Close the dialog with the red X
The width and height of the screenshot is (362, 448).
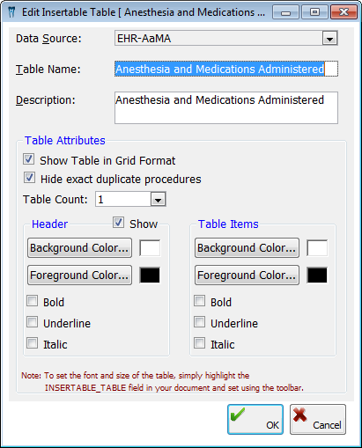(x=344, y=12)
